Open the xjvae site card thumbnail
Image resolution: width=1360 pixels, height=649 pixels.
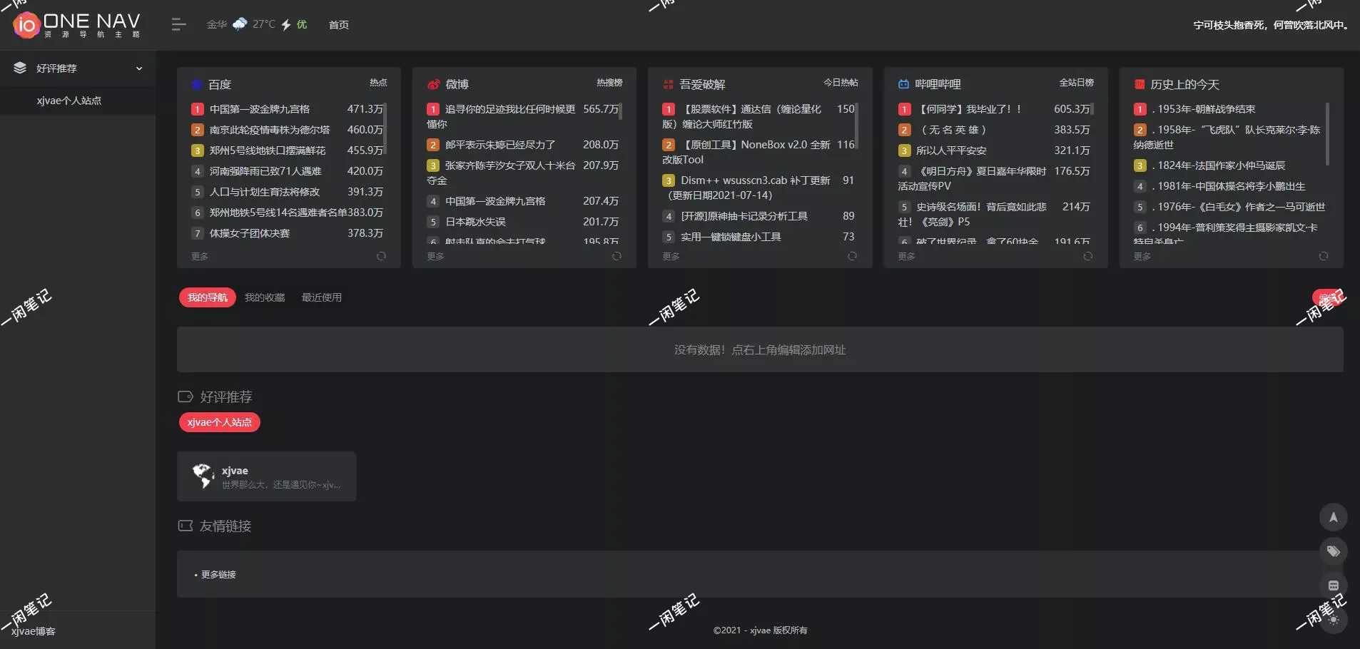click(x=203, y=476)
